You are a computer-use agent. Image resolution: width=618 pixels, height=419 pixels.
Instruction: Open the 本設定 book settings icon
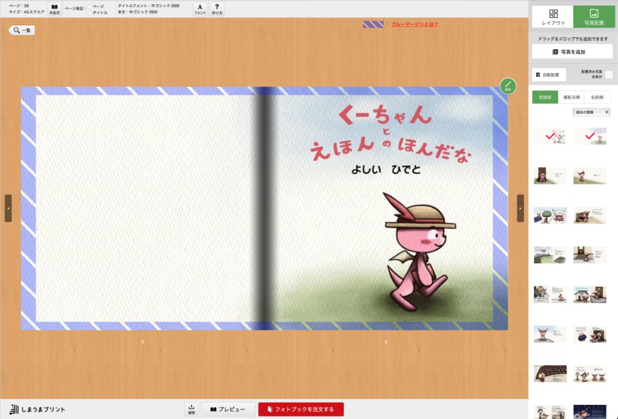pyautogui.click(x=54, y=8)
